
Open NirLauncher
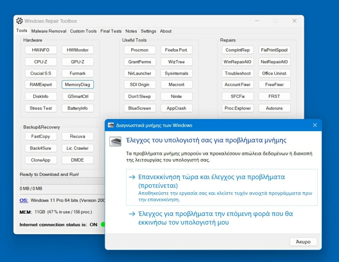pos(140,73)
